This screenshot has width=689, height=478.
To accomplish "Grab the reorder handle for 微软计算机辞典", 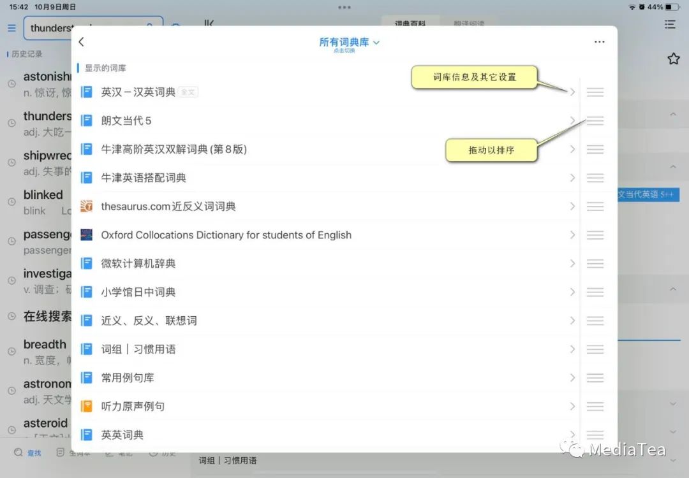I will tap(595, 263).
